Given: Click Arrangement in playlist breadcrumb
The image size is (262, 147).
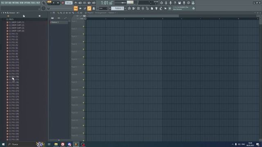Looking at the screenshot, I should pyautogui.click(x=101, y=13).
